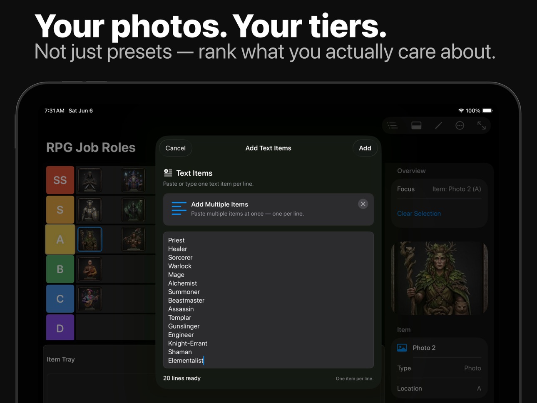The width and height of the screenshot is (537, 403).
Task: Select the highlighted druid photo in A tier
Action: click(x=90, y=239)
